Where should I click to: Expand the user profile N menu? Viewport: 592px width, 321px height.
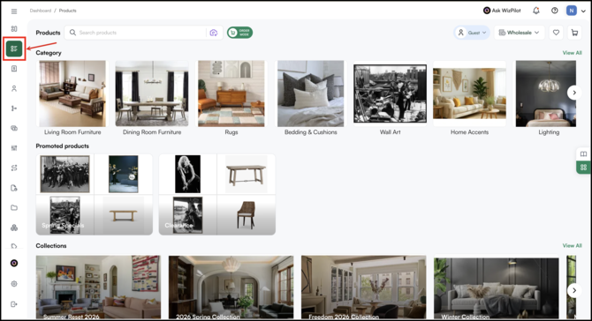pos(576,11)
